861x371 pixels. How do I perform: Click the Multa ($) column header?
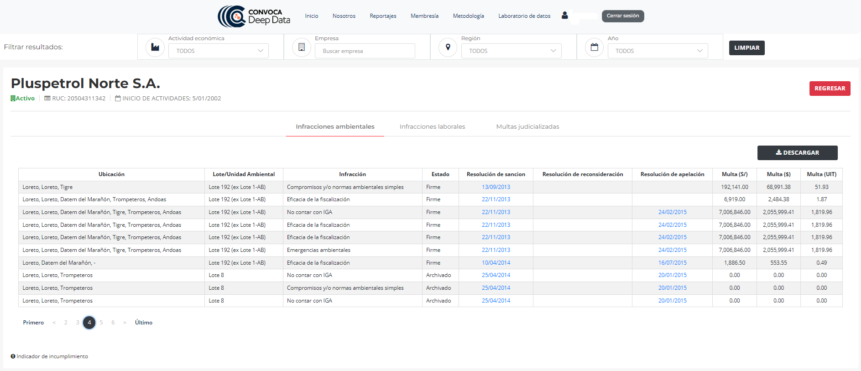click(778, 174)
